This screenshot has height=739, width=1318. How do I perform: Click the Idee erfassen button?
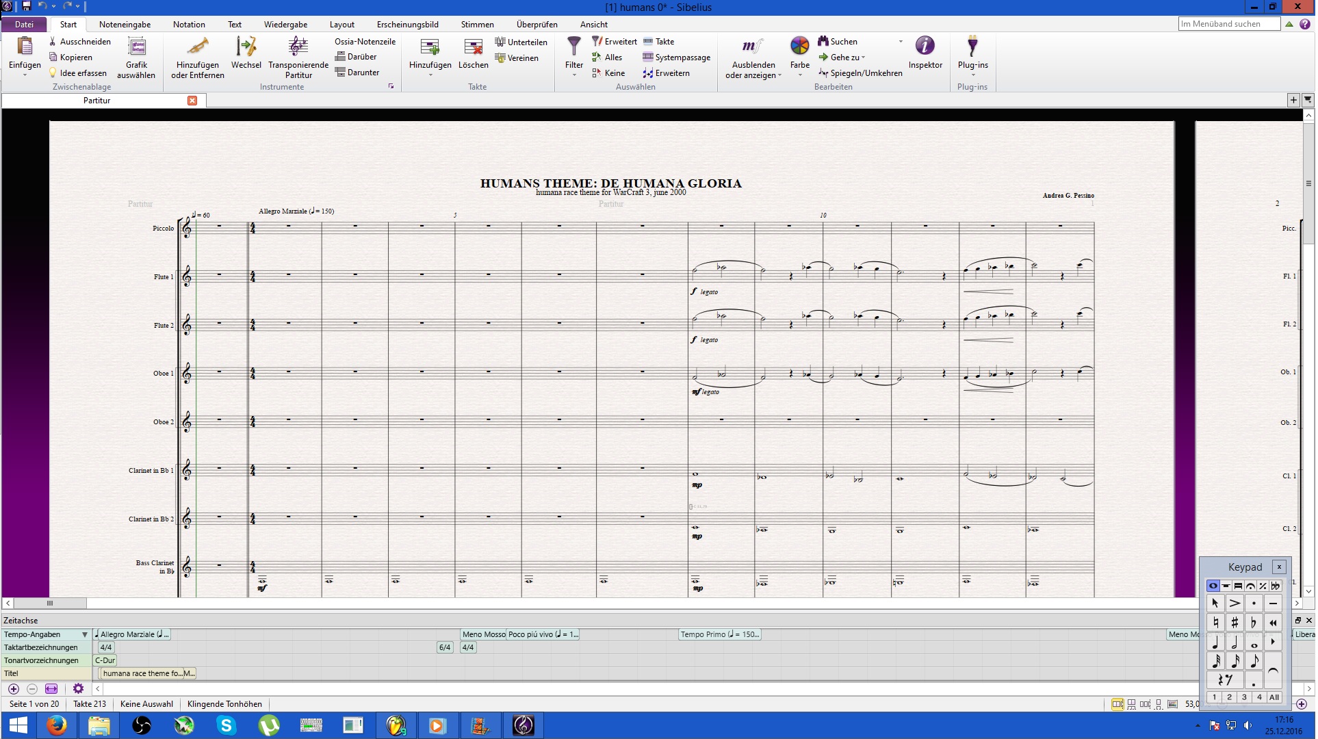click(x=77, y=73)
